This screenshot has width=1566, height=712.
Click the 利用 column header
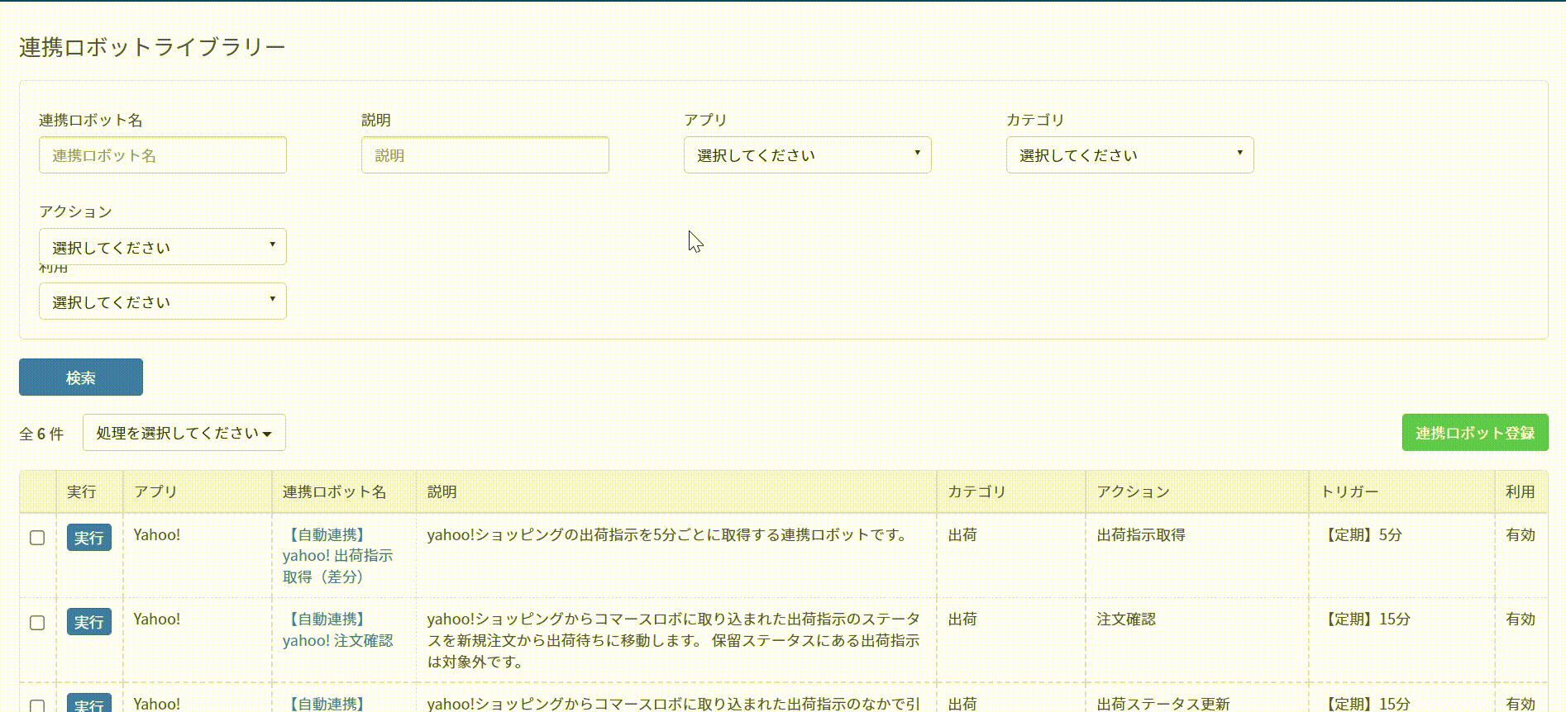[x=1521, y=492]
